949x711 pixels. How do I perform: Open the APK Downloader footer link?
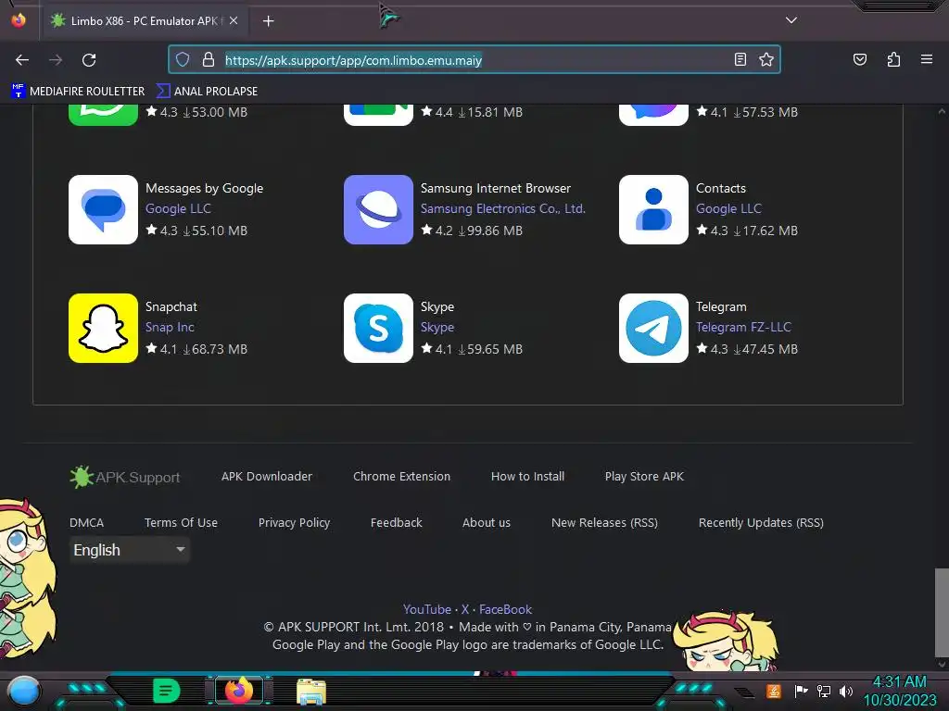coord(267,477)
